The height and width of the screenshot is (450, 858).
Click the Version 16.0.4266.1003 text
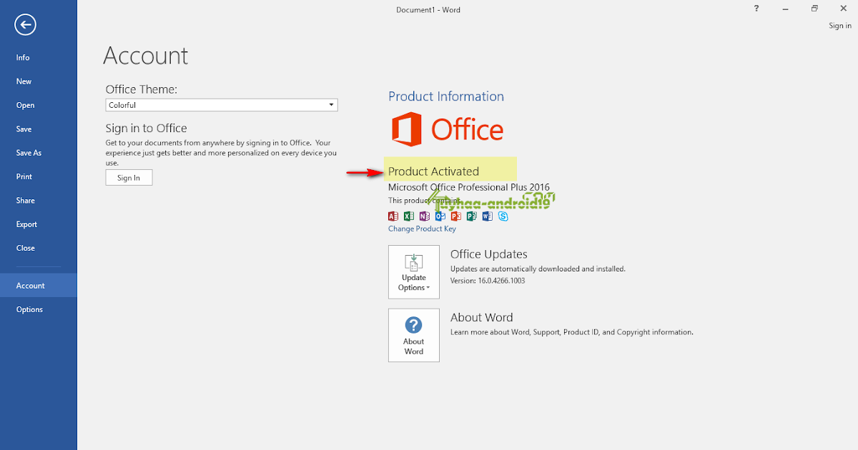pos(488,281)
